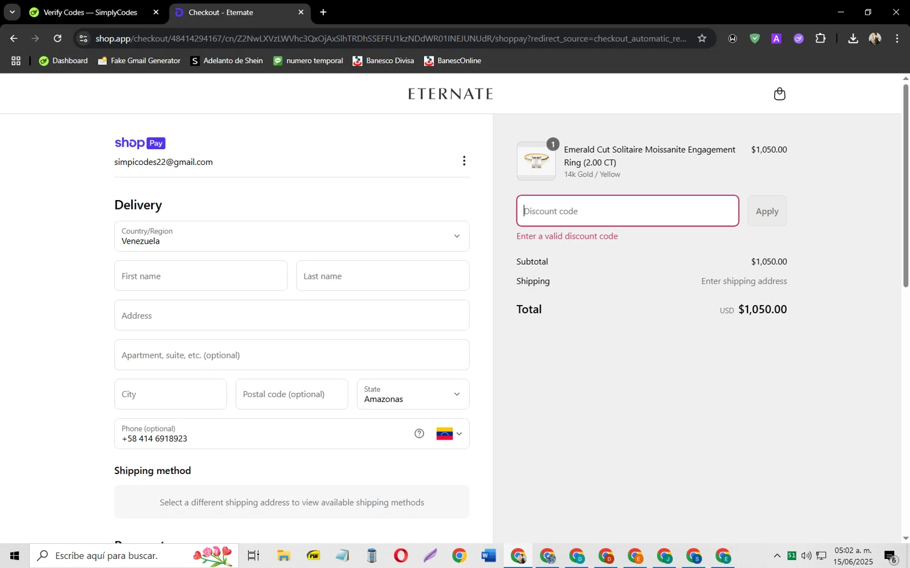Open Task View in the taskbar
The width and height of the screenshot is (910, 568).
pyautogui.click(x=254, y=555)
